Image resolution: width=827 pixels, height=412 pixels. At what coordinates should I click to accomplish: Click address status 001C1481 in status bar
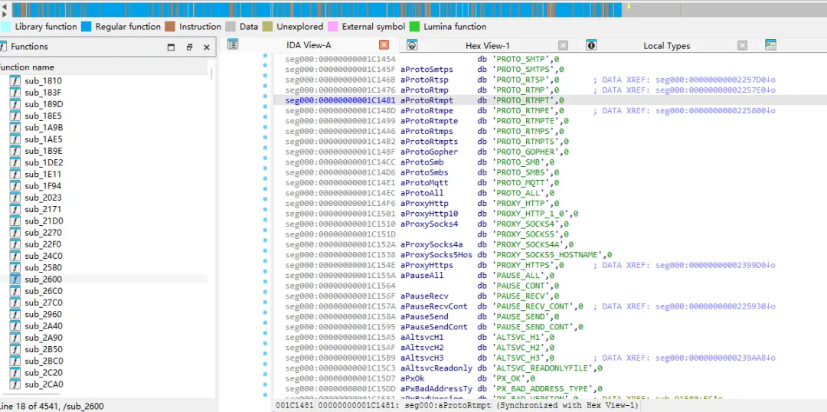[x=294, y=405]
